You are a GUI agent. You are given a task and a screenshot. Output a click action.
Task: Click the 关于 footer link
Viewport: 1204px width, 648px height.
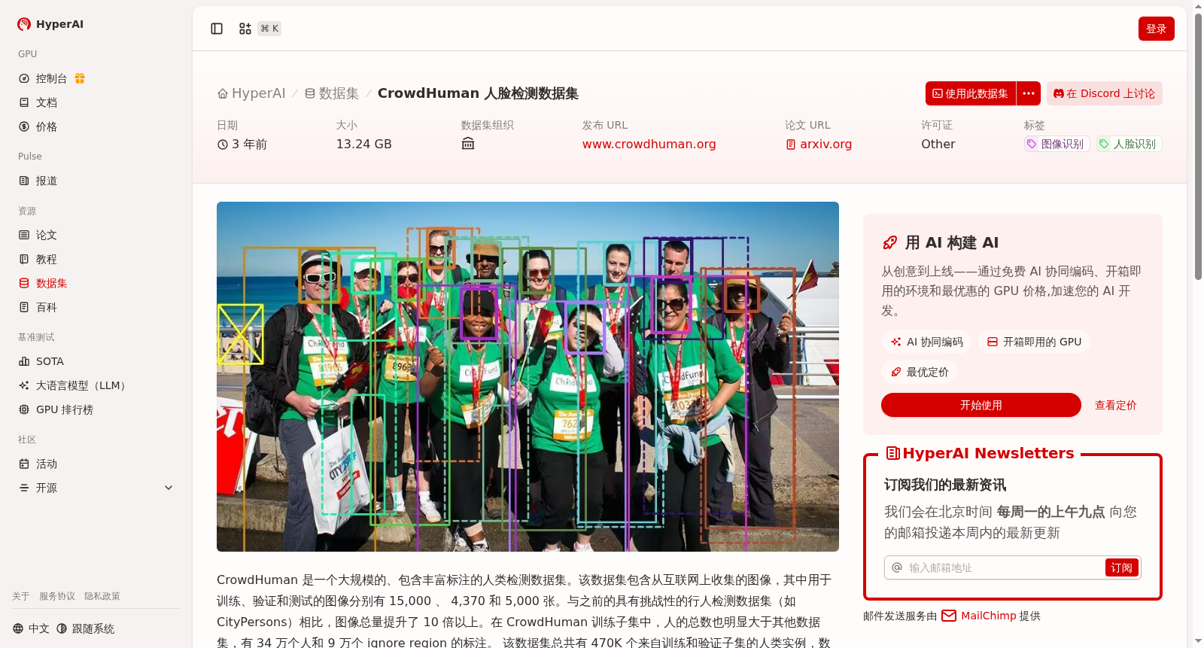[x=21, y=596]
